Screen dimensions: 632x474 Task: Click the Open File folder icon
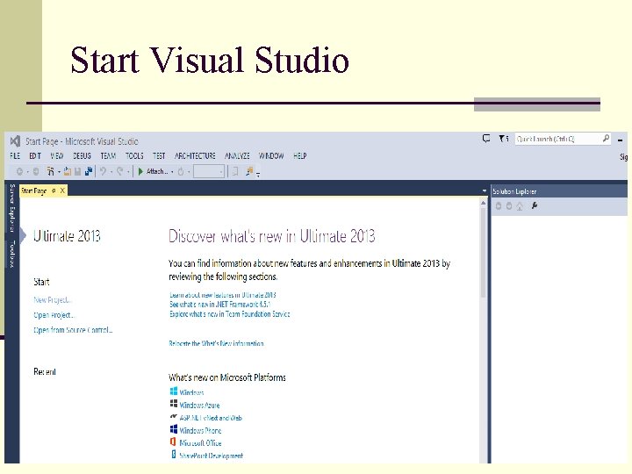(x=68, y=171)
